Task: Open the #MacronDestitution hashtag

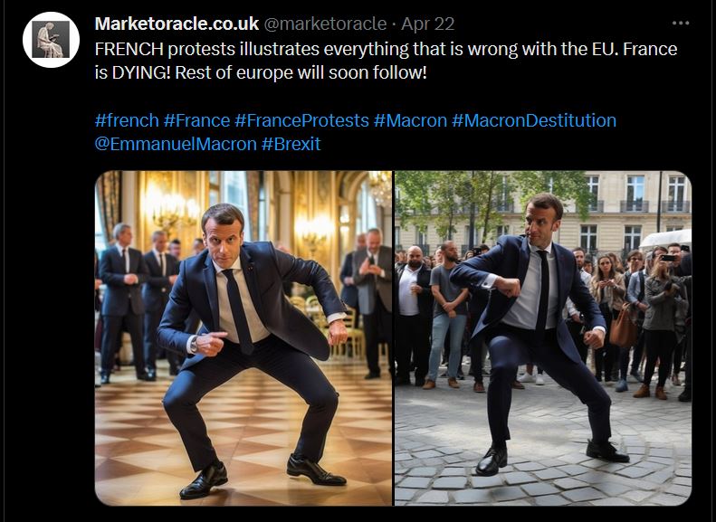Action: [534, 120]
